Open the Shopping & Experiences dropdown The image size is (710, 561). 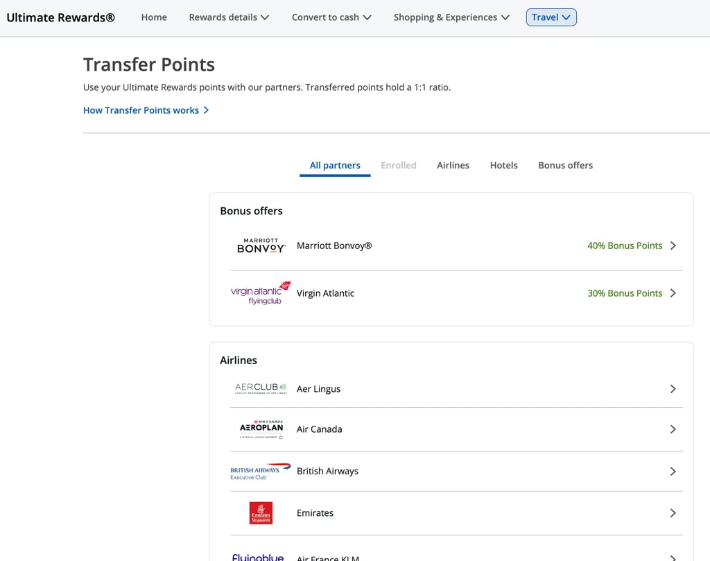(451, 17)
